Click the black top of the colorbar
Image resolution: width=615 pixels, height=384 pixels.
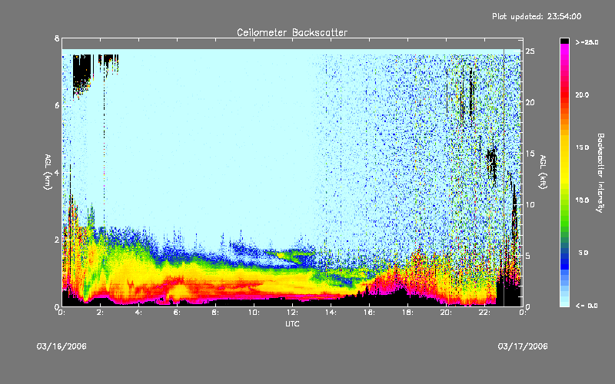(x=564, y=41)
